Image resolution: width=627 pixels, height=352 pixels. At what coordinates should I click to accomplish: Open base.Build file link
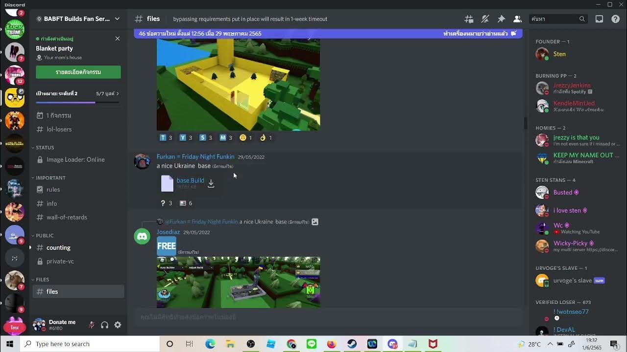coord(190,180)
